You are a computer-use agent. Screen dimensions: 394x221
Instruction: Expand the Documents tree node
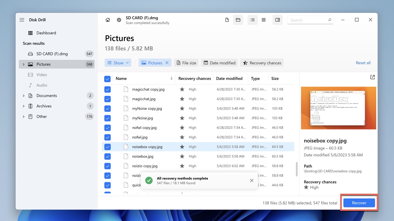click(24, 96)
